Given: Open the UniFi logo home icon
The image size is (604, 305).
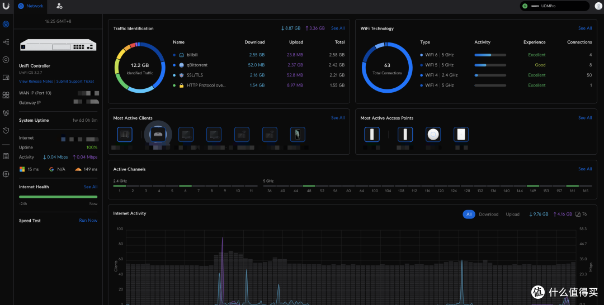Looking at the screenshot, I should (x=6, y=6).
